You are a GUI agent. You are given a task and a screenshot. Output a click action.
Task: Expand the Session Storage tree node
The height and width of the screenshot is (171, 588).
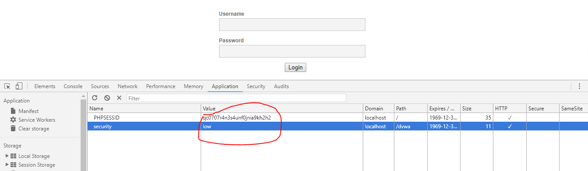click(7, 165)
